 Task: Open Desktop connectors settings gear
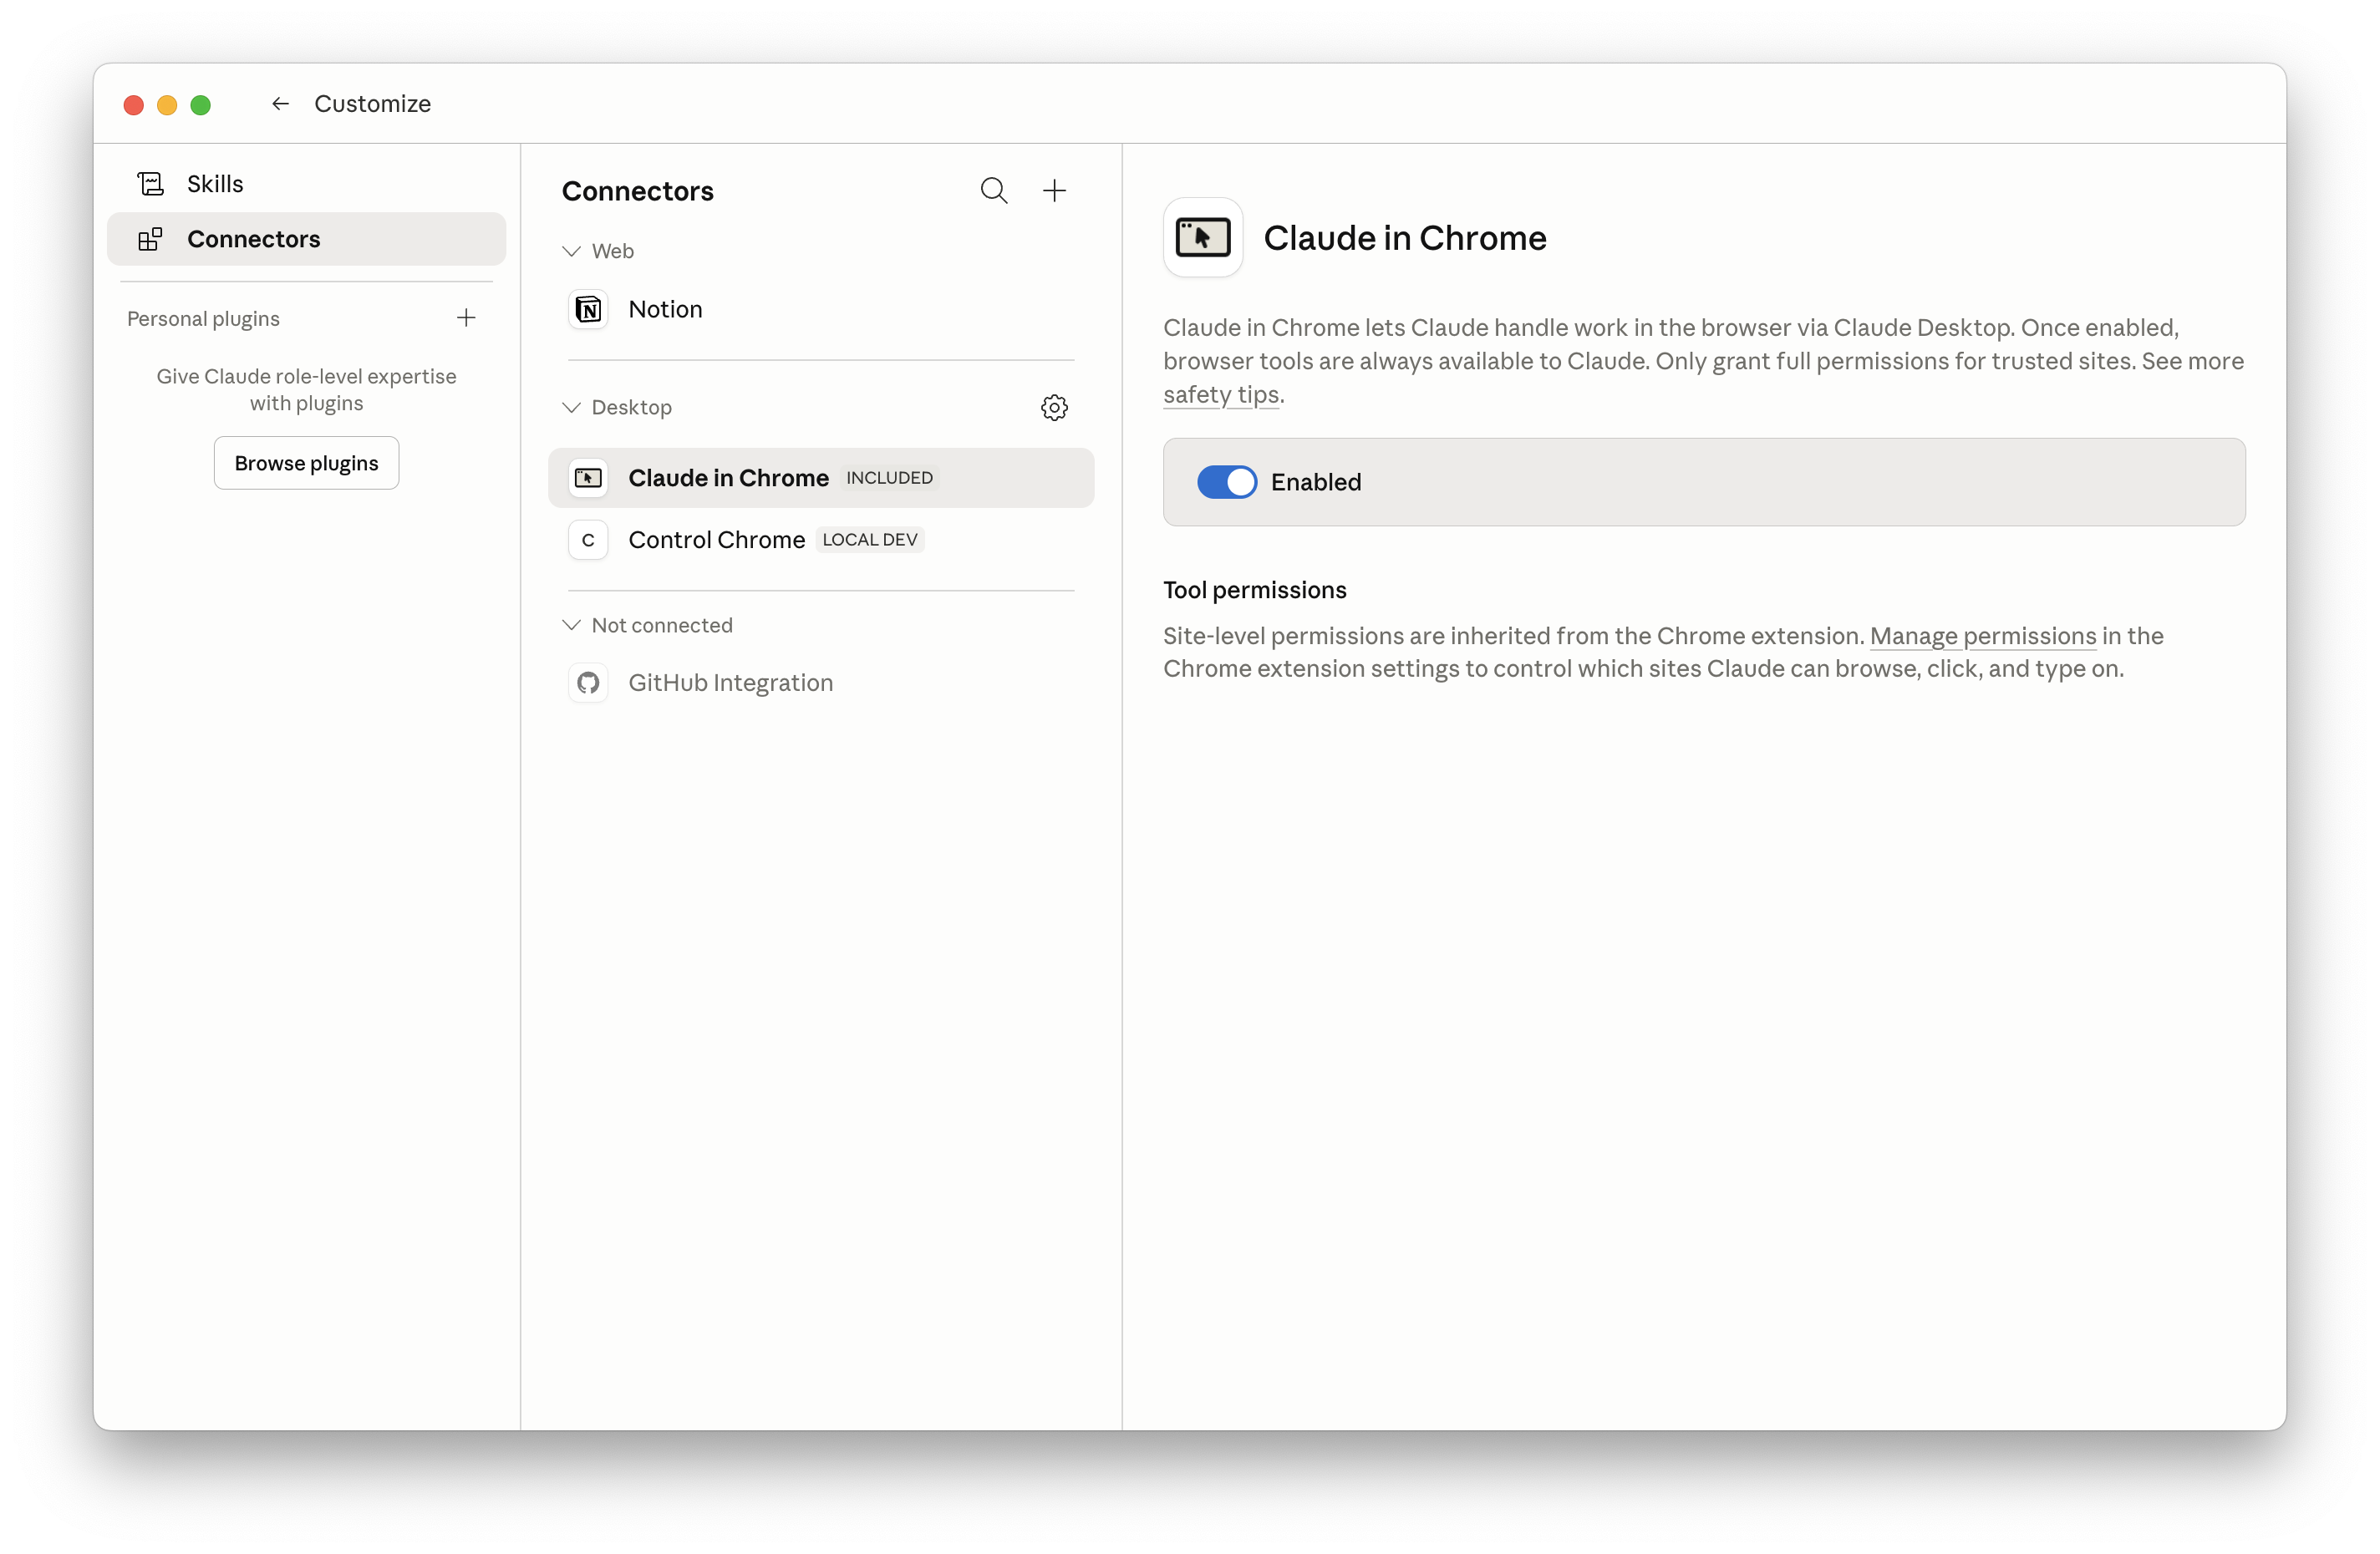coord(1054,407)
